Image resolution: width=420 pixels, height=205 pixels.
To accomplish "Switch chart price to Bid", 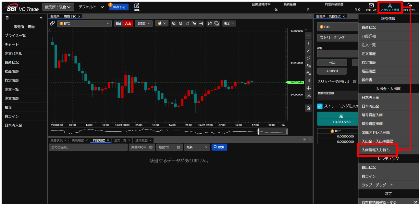I will tap(118, 23).
